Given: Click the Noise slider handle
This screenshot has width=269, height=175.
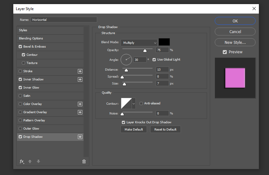Looking at the screenshot, I should click(x=122, y=114).
